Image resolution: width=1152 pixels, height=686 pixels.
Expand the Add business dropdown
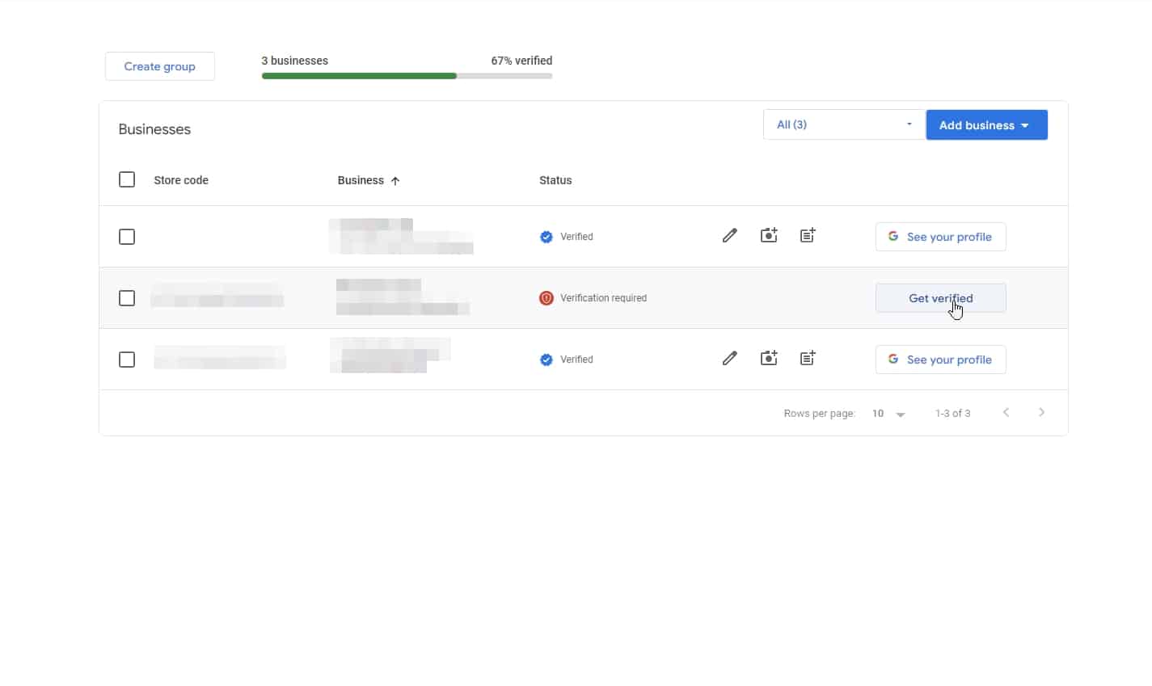(x=986, y=124)
